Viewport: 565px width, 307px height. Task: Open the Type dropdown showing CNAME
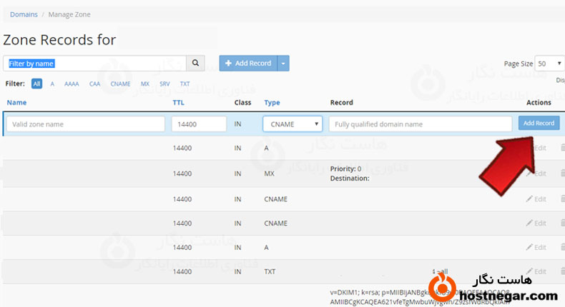[293, 124]
